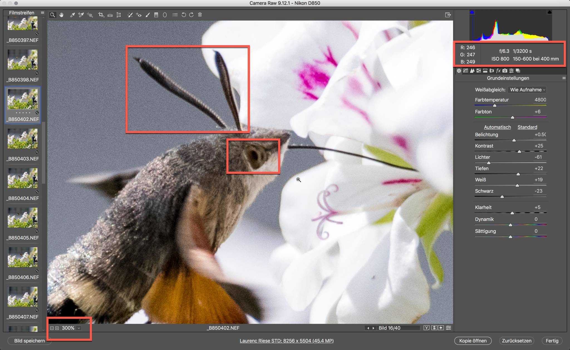
Task: Click the Lichter slider handle
Action: (x=489, y=163)
